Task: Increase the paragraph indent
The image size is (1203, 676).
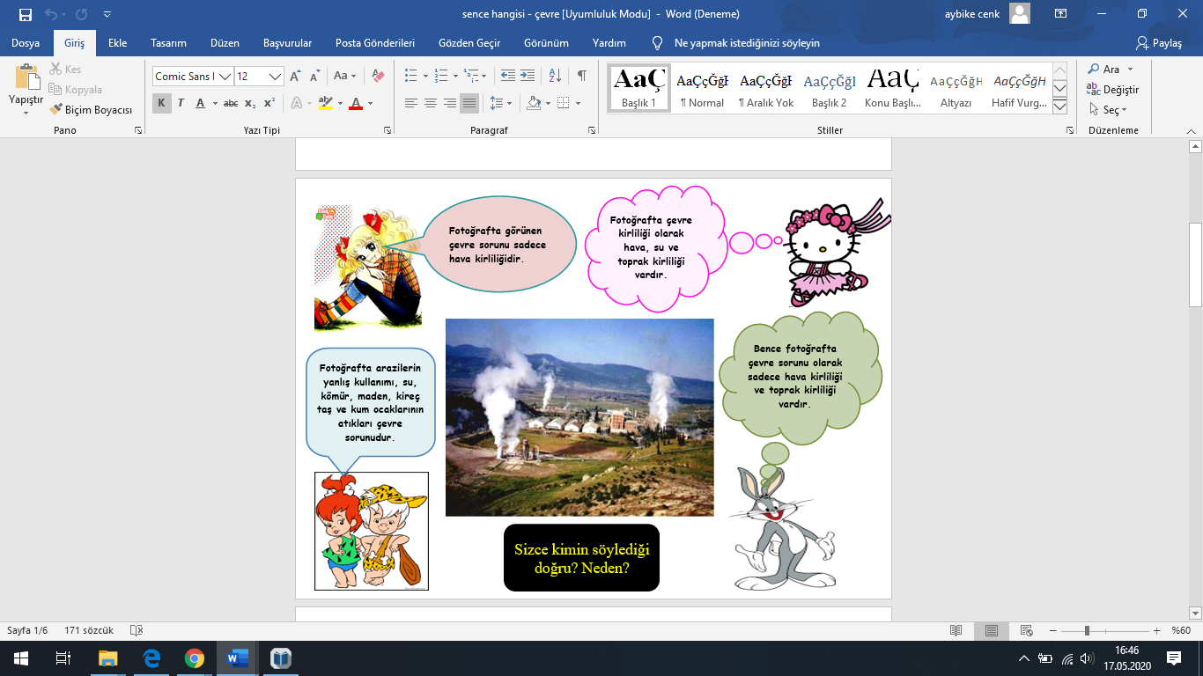Action: (x=528, y=77)
